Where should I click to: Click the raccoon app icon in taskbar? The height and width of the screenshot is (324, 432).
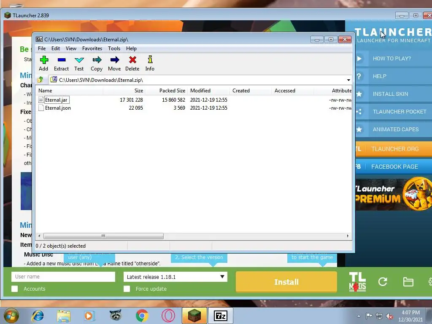tap(116, 315)
